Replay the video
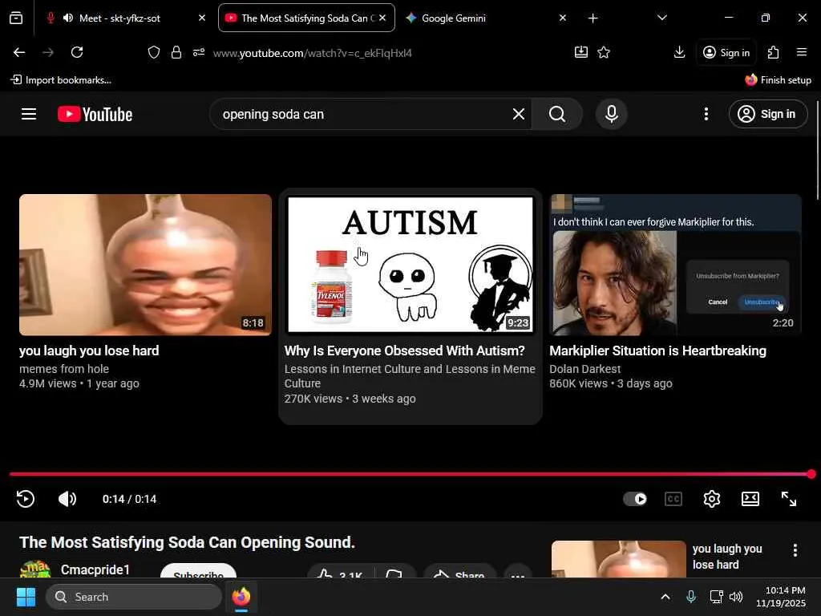This screenshot has height=616, width=821. [x=25, y=499]
